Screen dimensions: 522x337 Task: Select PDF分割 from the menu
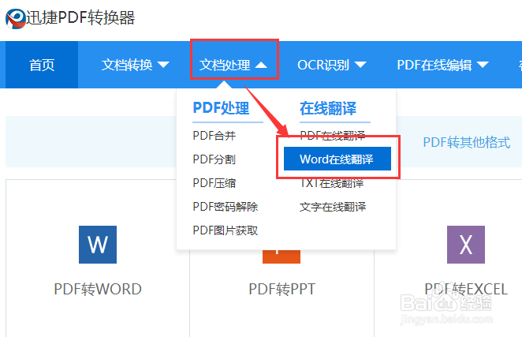(214, 159)
